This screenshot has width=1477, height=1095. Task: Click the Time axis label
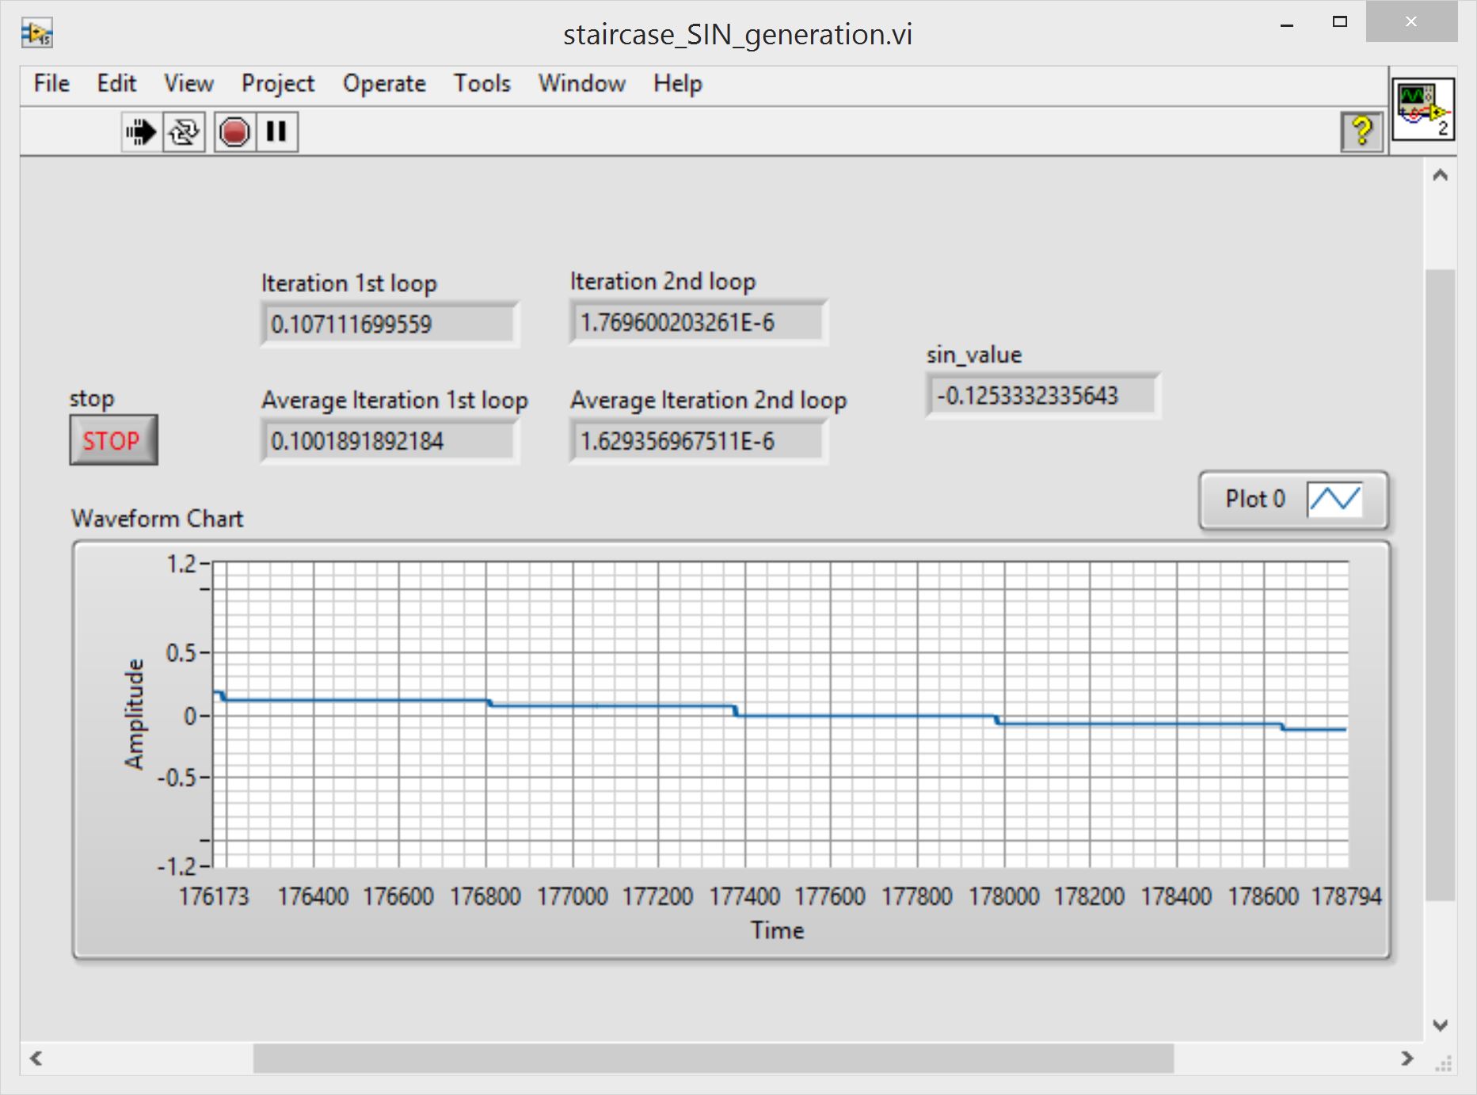pyautogui.click(x=778, y=930)
